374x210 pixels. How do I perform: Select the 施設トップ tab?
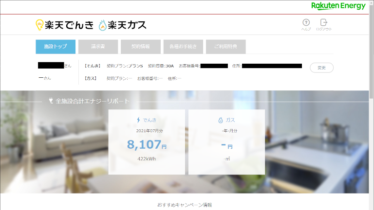(x=56, y=47)
